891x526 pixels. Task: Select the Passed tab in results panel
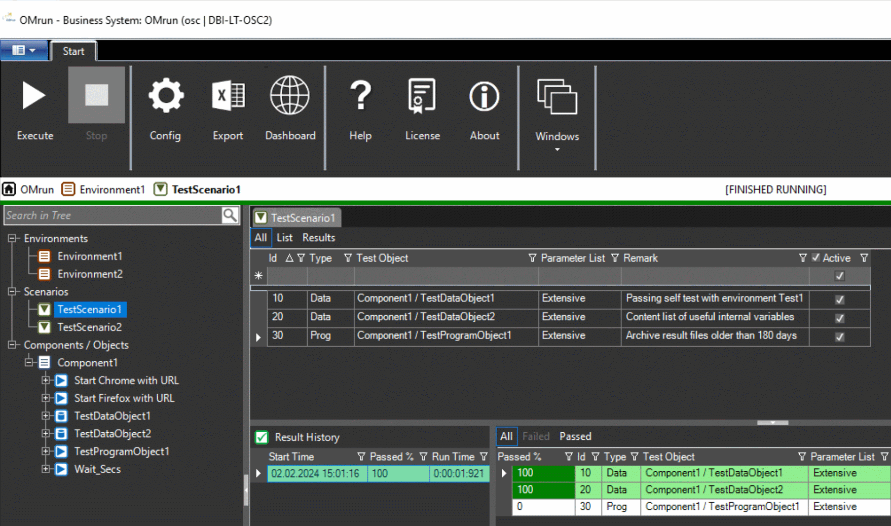click(575, 436)
